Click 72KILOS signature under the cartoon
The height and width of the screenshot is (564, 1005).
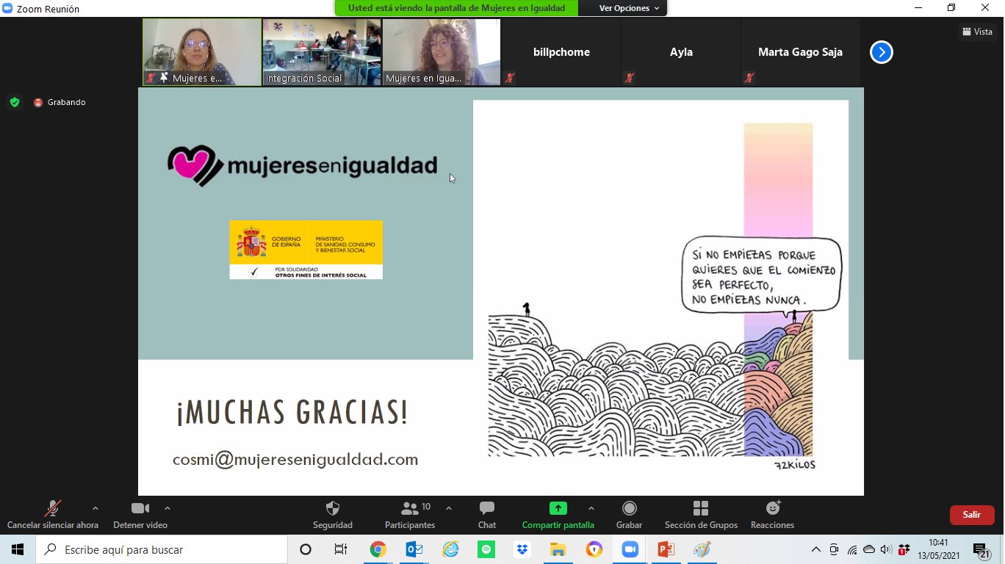795,465
